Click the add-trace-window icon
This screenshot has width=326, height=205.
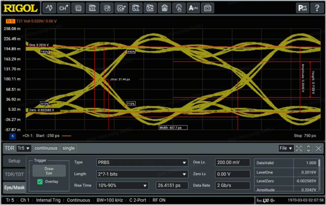tap(107, 8)
